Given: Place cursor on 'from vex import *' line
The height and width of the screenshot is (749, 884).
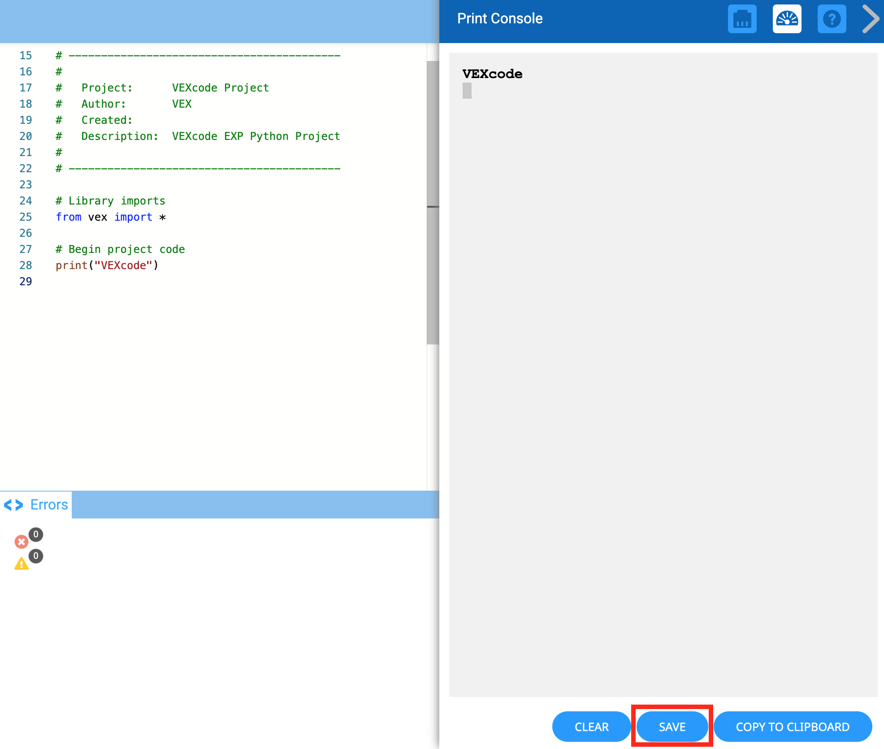Looking at the screenshot, I should tap(110, 217).
